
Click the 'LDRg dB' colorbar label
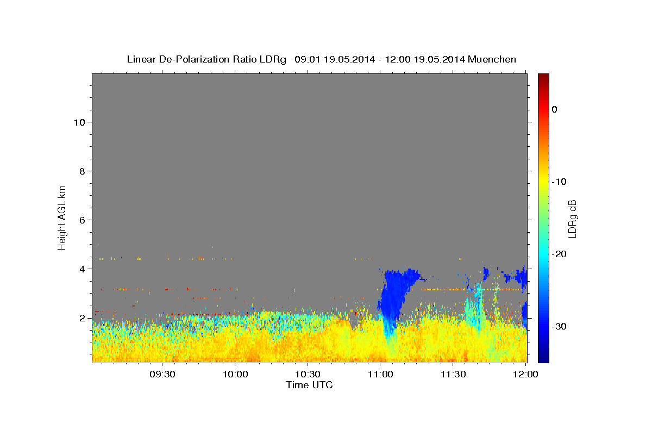(572, 217)
